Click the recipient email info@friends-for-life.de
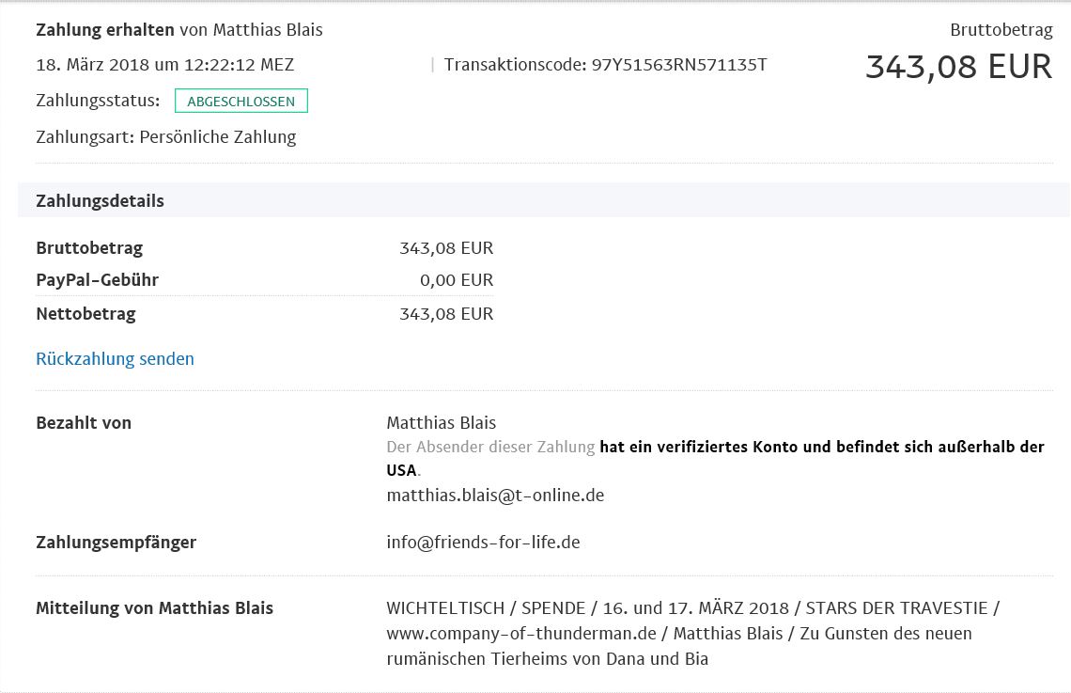 point(483,542)
